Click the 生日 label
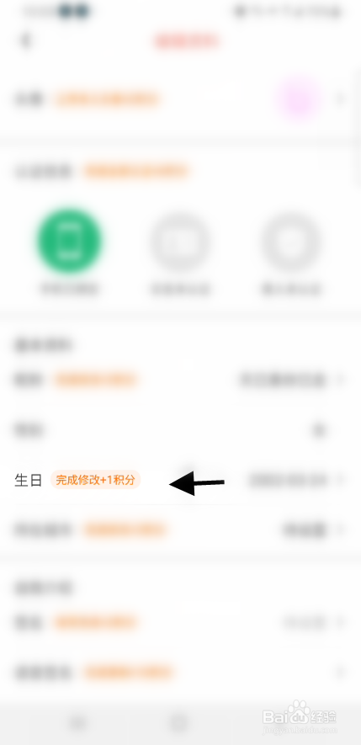This screenshot has height=745, width=361. [x=29, y=481]
